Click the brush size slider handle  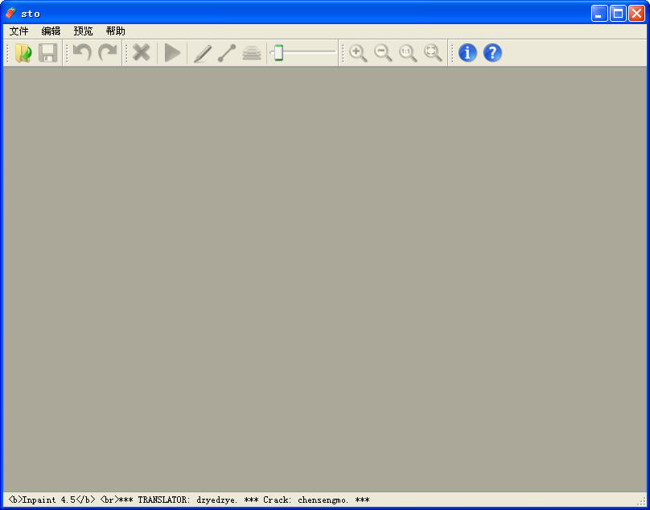coord(278,53)
